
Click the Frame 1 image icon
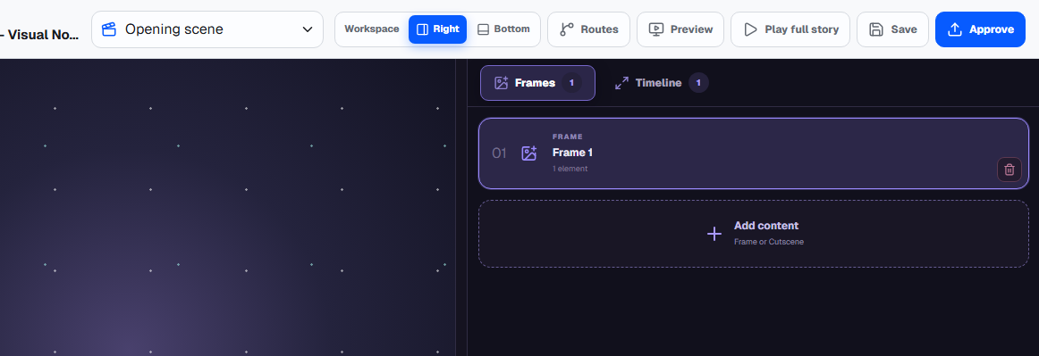[x=528, y=153]
